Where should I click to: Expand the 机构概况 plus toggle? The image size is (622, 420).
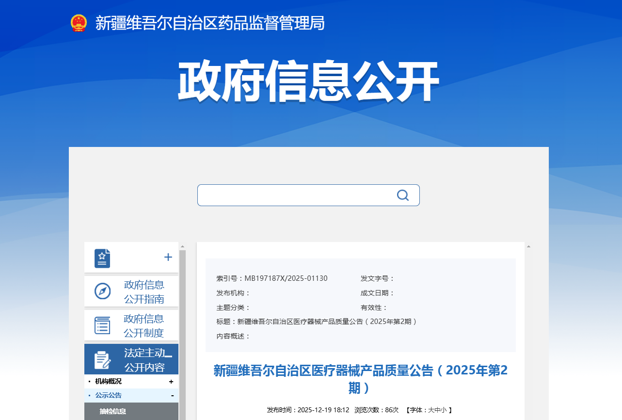(x=171, y=382)
